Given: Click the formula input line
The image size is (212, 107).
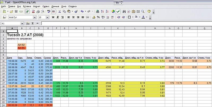Looking at the screenshot, I should point(127,23).
